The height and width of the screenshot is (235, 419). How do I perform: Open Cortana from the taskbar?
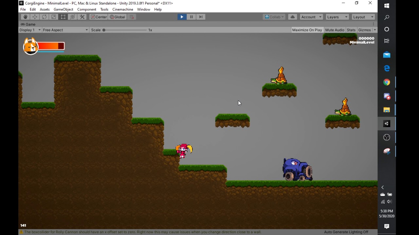[387, 29]
